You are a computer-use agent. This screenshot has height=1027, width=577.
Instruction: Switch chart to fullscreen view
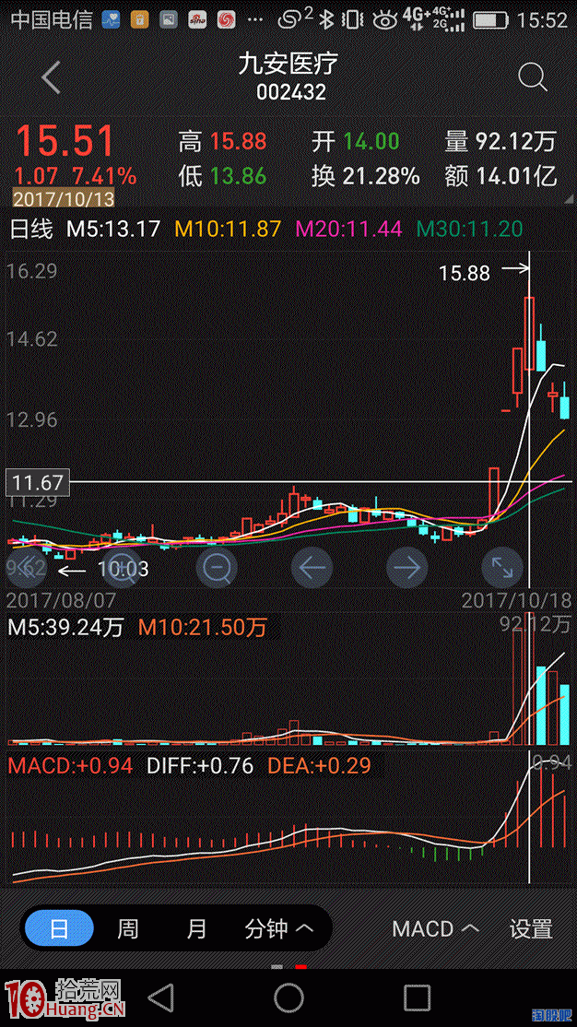[x=502, y=567]
